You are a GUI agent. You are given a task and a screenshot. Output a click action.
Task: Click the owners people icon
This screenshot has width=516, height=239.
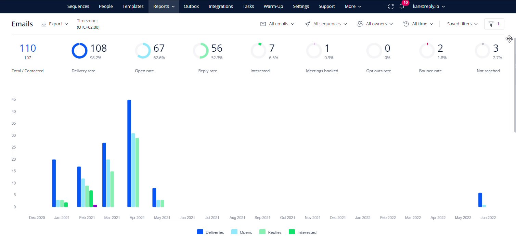(x=360, y=24)
